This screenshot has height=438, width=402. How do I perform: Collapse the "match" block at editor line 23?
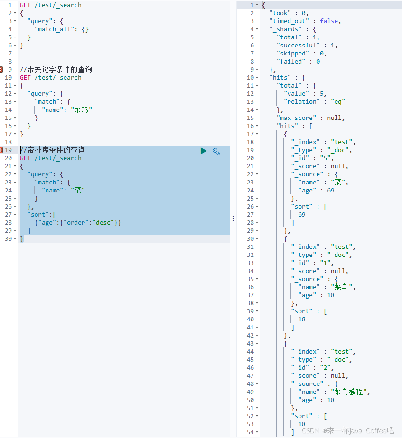tap(15, 182)
